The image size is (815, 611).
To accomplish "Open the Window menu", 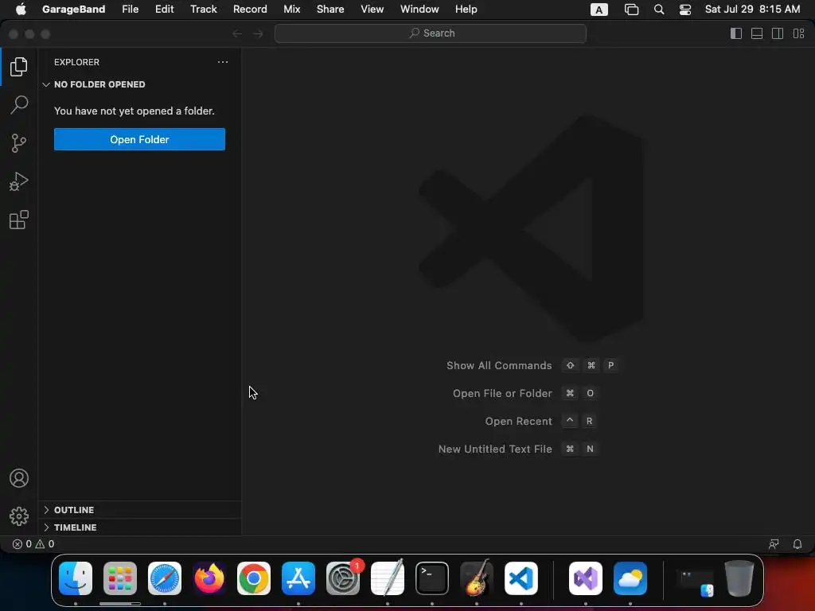I will [419, 10].
